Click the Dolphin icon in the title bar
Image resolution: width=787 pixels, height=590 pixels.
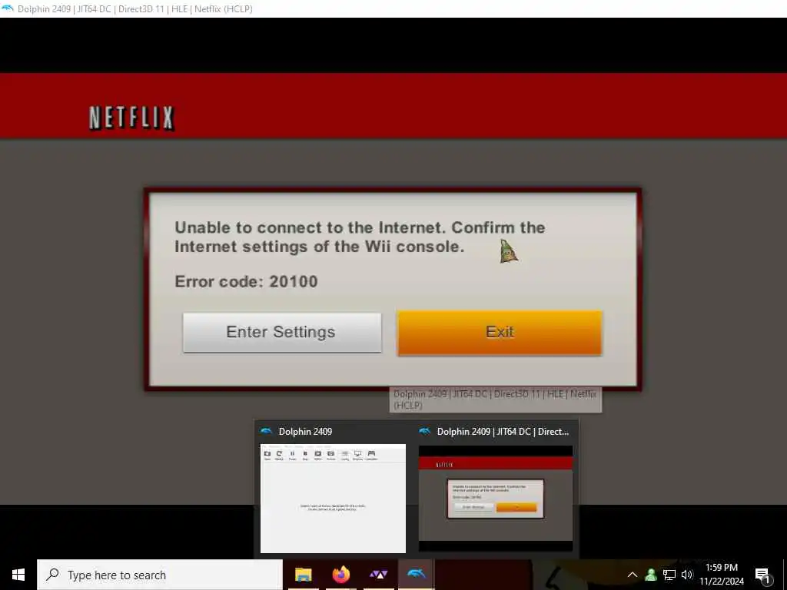point(8,8)
